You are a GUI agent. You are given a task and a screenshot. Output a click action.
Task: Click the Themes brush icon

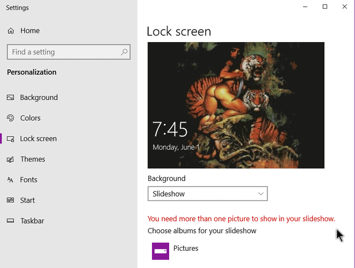11,159
